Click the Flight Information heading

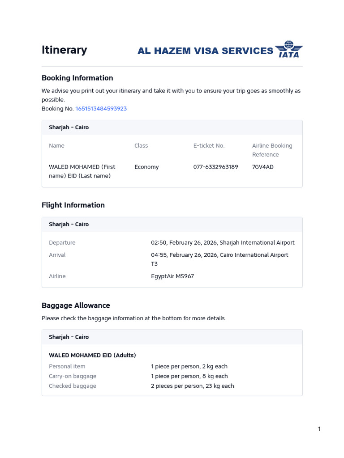point(73,205)
